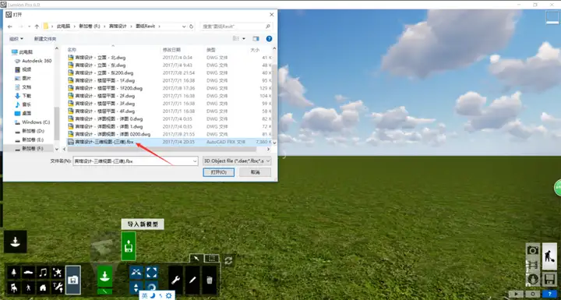Image resolution: width=561 pixels, height=300 pixels.
Task: Click the 取消 cancel button
Action: click(255, 172)
